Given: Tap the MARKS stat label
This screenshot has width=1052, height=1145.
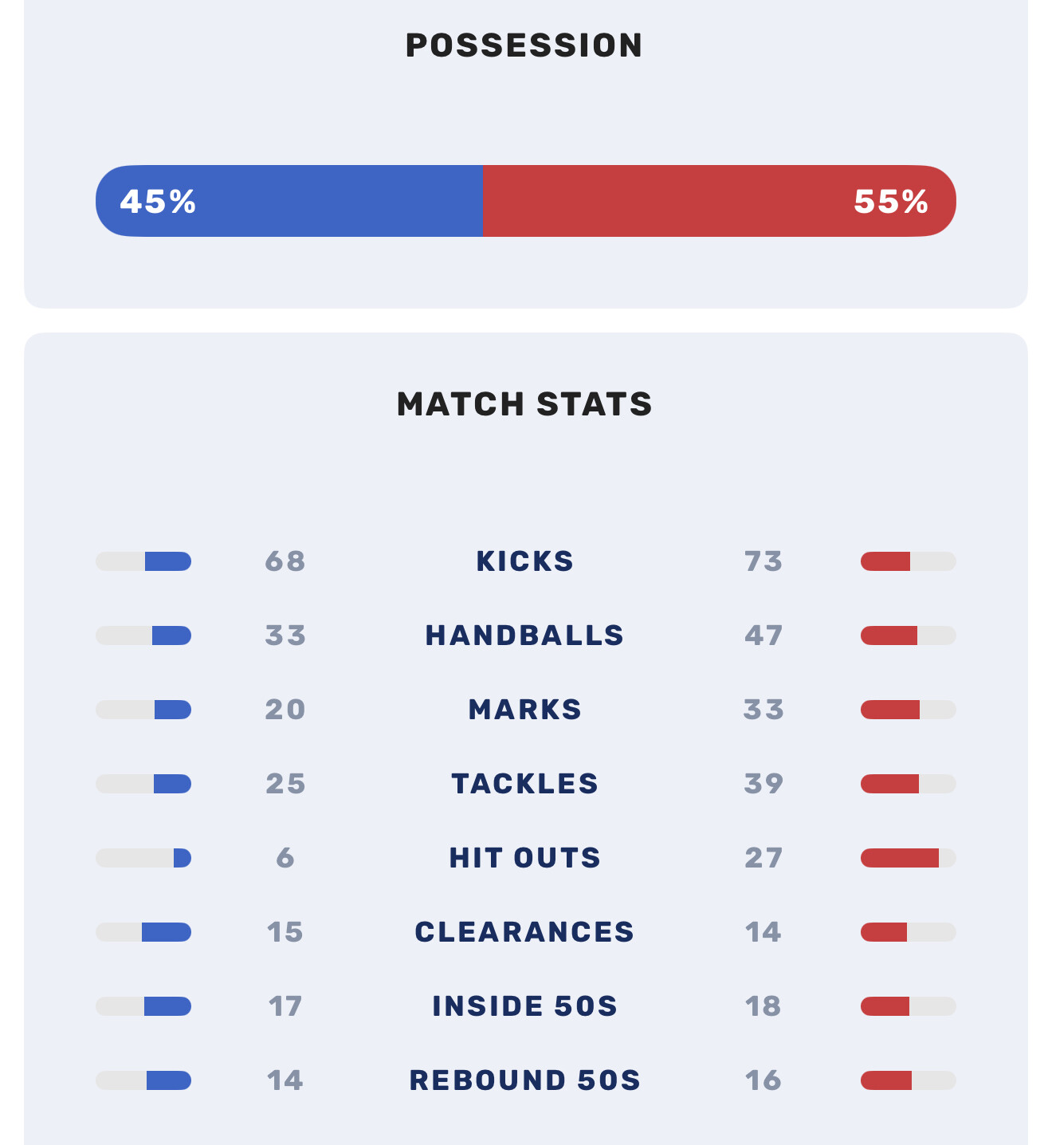Looking at the screenshot, I should coord(524,710).
